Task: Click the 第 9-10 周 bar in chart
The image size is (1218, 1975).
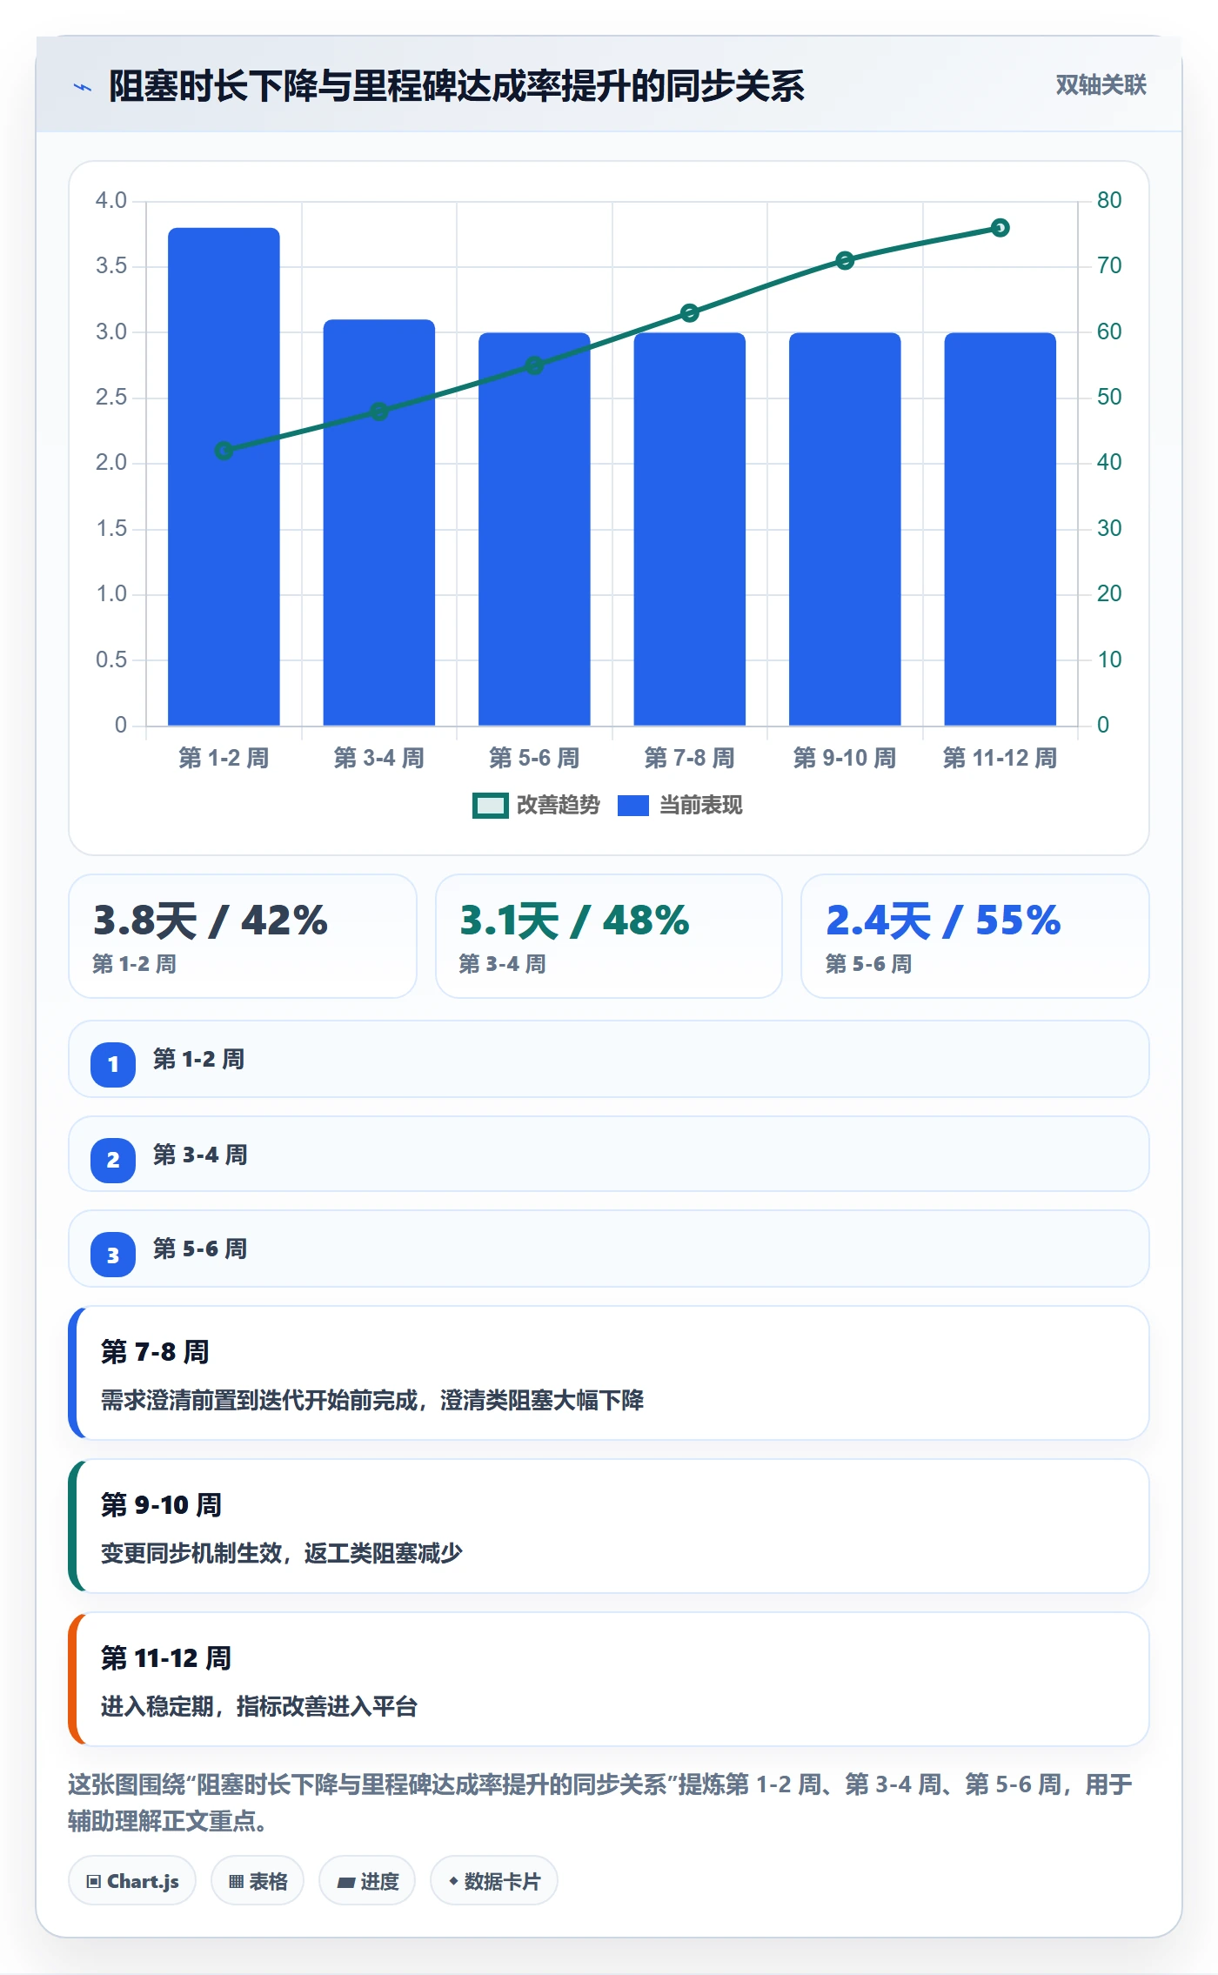Action: tap(845, 529)
